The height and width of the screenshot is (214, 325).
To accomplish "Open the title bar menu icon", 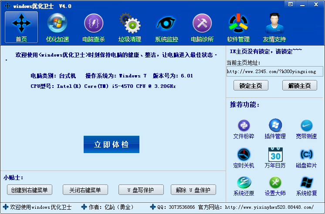I will 291,4.
